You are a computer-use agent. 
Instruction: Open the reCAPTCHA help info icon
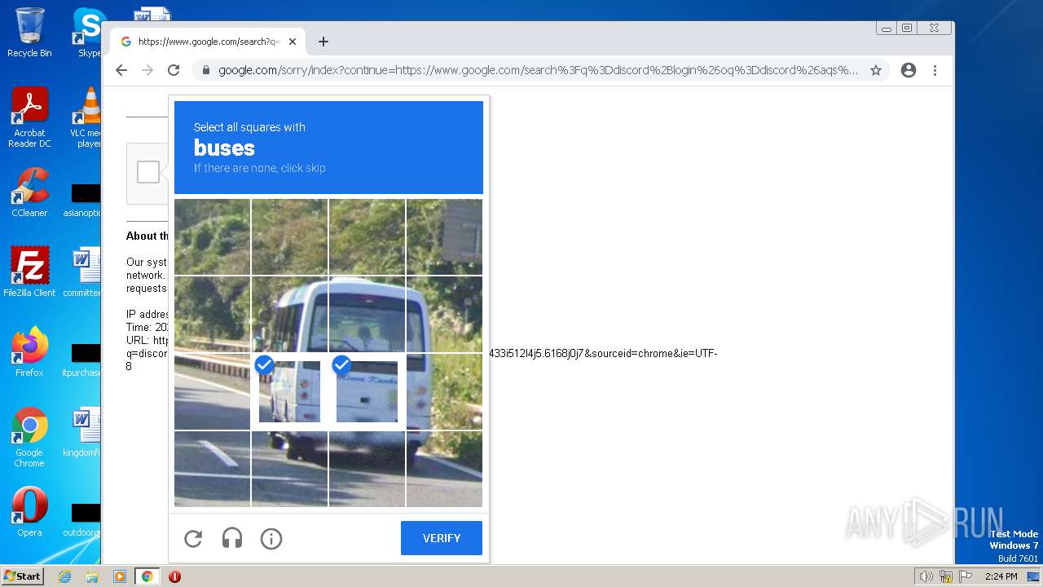click(271, 539)
